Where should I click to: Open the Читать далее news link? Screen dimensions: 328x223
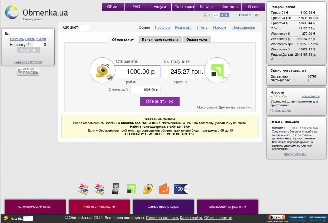click(280, 111)
